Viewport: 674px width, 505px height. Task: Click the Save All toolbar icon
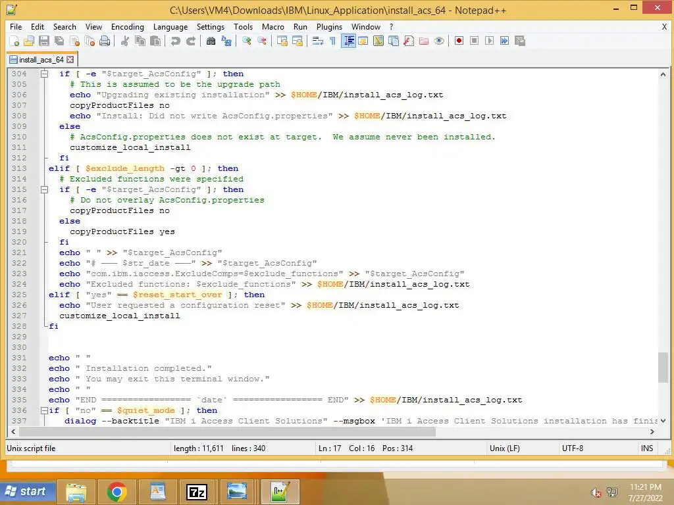click(59, 41)
